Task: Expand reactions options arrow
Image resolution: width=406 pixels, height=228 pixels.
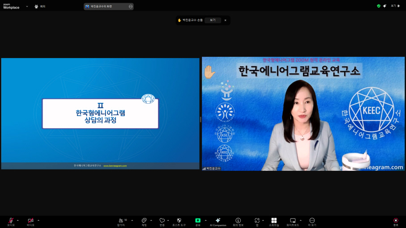Action: tap(168, 220)
